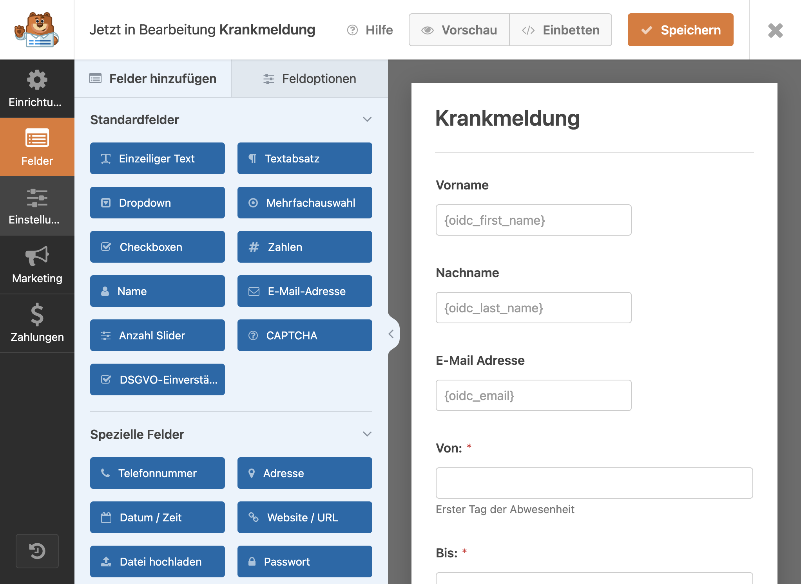Add a Textabsatz field
This screenshot has height=584, width=801.
coord(305,159)
